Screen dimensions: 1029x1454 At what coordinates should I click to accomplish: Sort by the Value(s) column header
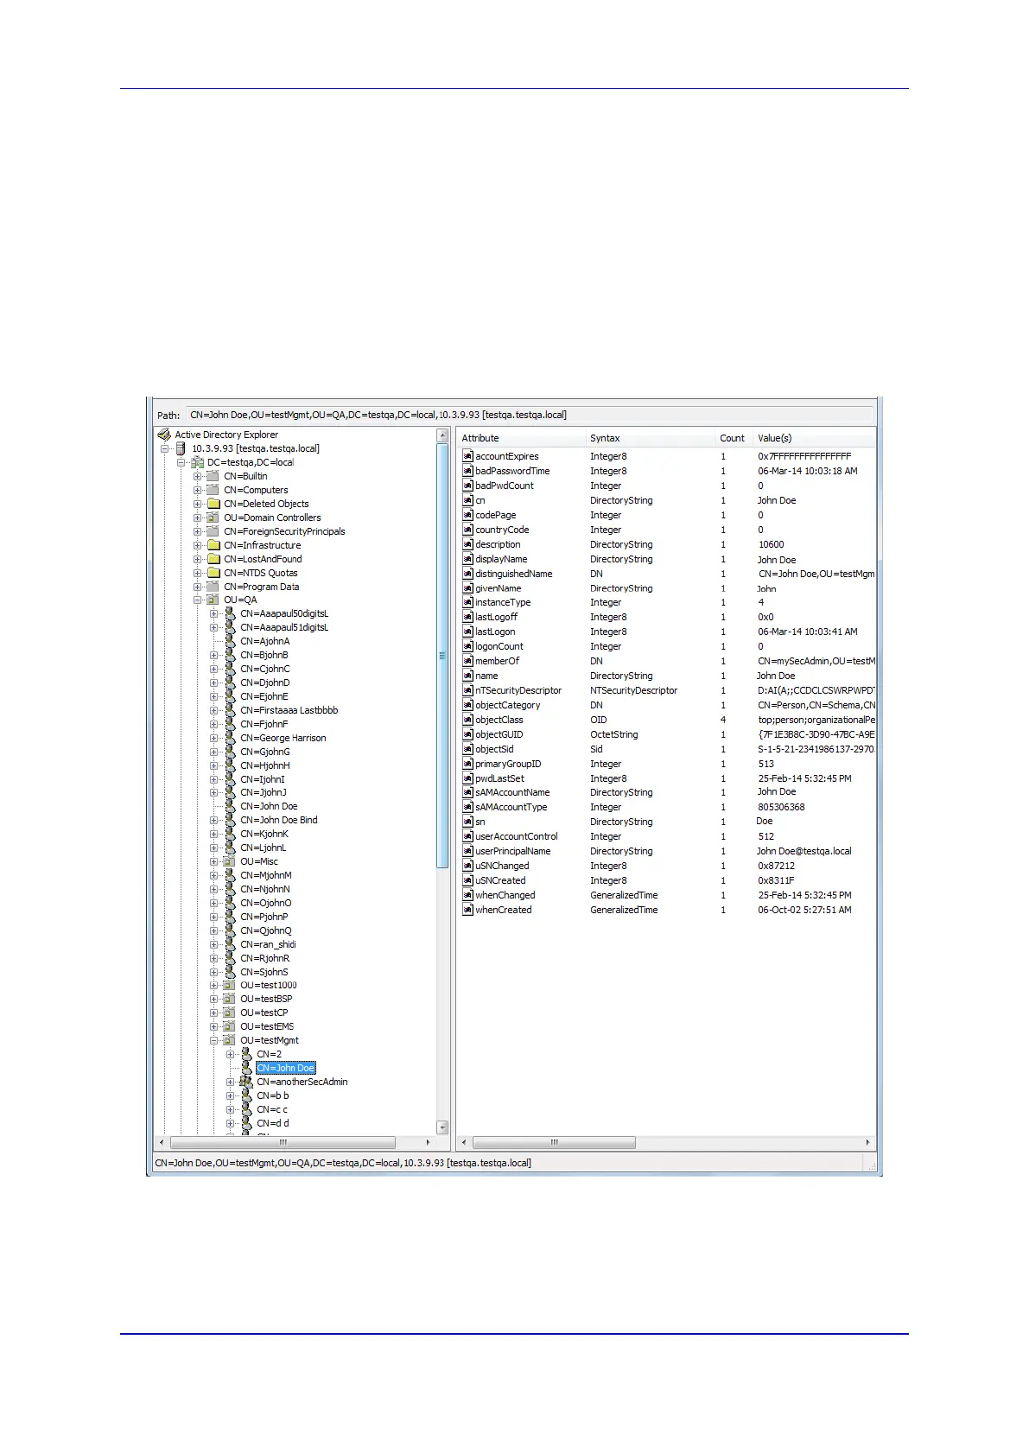click(x=814, y=438)
